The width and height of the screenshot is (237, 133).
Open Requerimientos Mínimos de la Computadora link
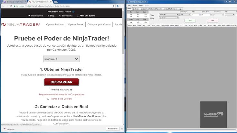(62, 94)
